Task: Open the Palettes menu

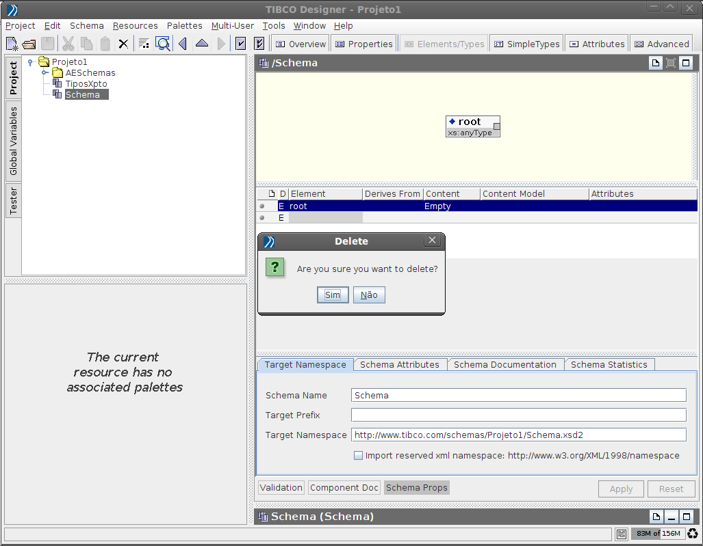Action: click(184, 26)
